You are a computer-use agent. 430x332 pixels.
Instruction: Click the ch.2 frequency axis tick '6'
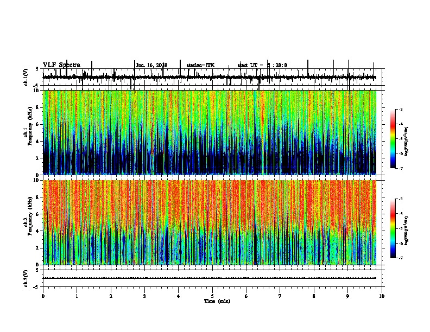[37, 214]
